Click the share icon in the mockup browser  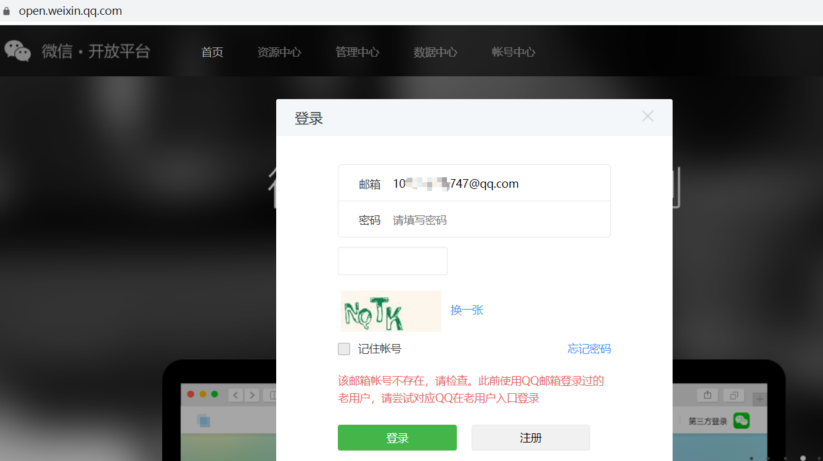[708, 395]
